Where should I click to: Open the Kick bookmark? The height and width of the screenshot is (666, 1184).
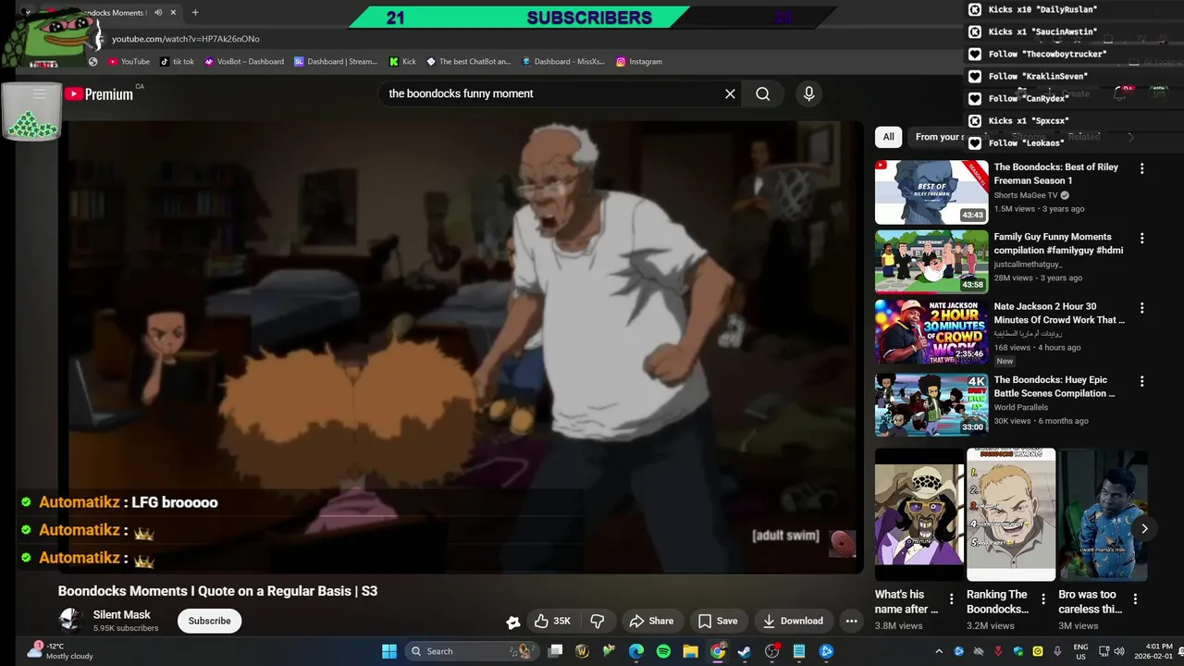point(402,61)
